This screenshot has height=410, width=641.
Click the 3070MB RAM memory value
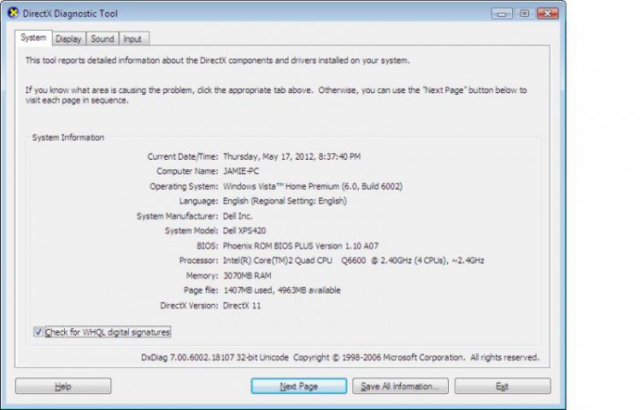[247, 276]
